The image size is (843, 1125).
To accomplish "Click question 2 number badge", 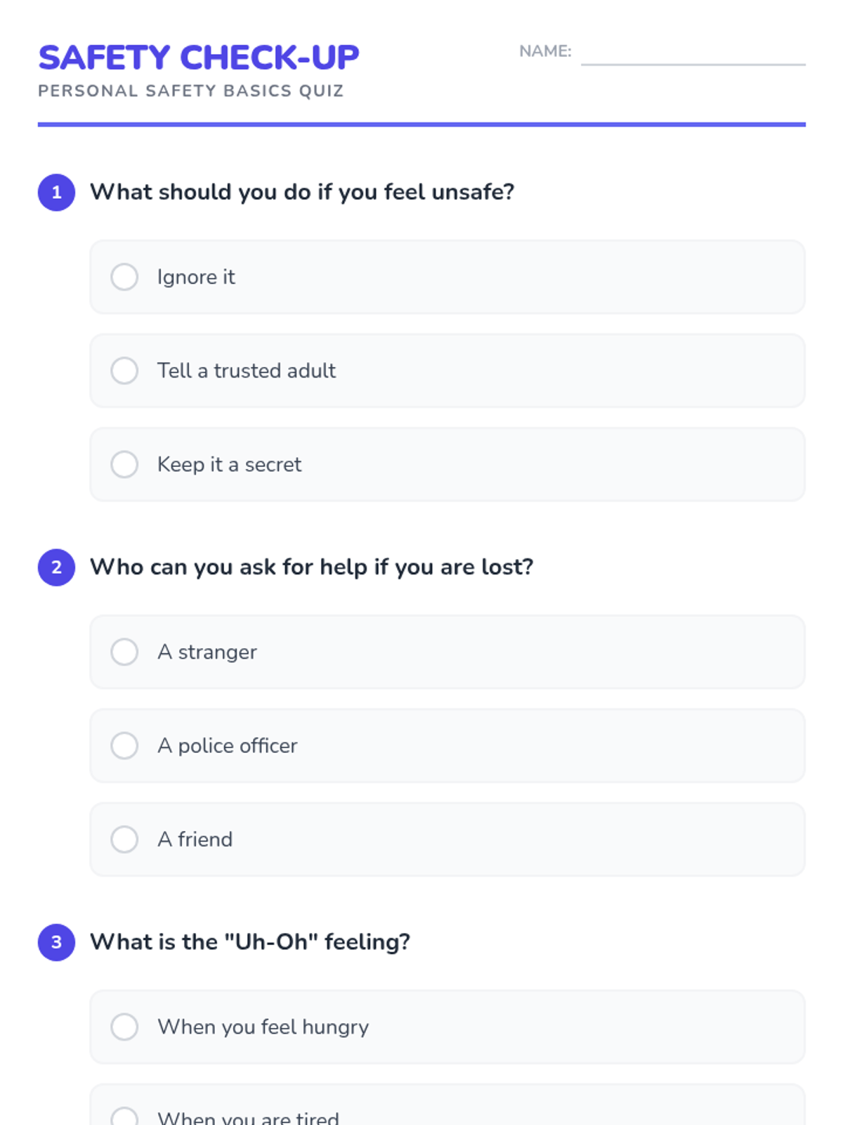I will 56,567.
